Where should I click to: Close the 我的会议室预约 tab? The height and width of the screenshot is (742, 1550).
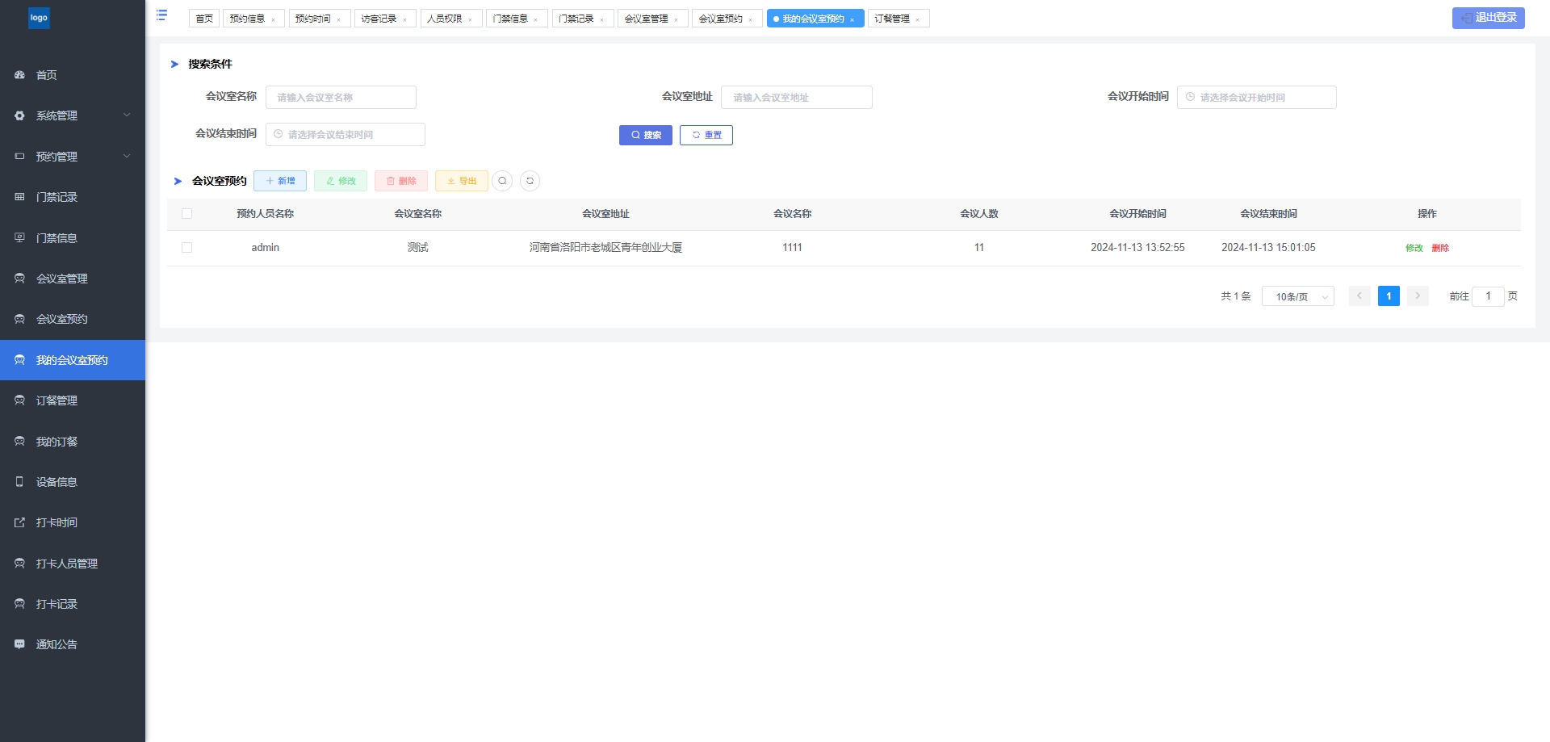point(852,19)
